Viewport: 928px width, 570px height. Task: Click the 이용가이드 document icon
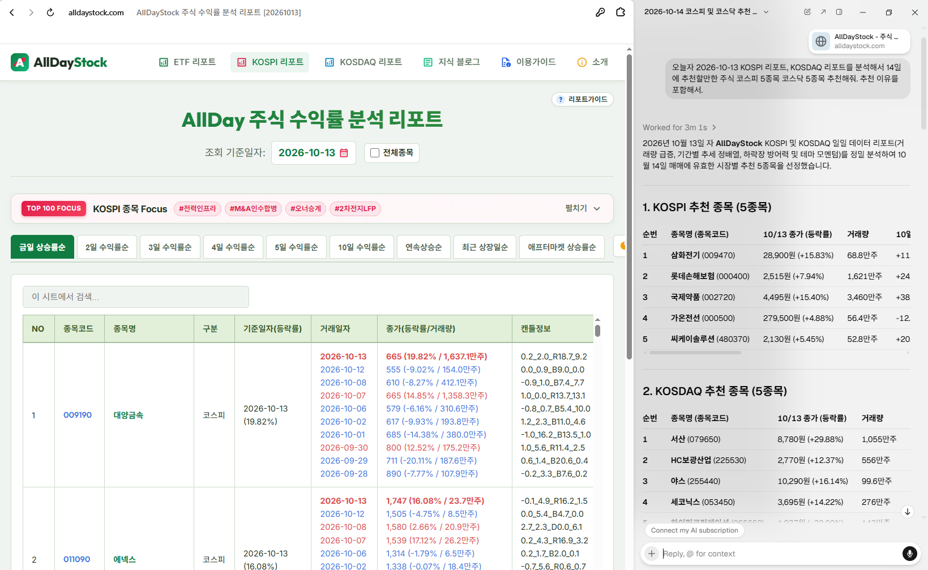click(506, 62)
